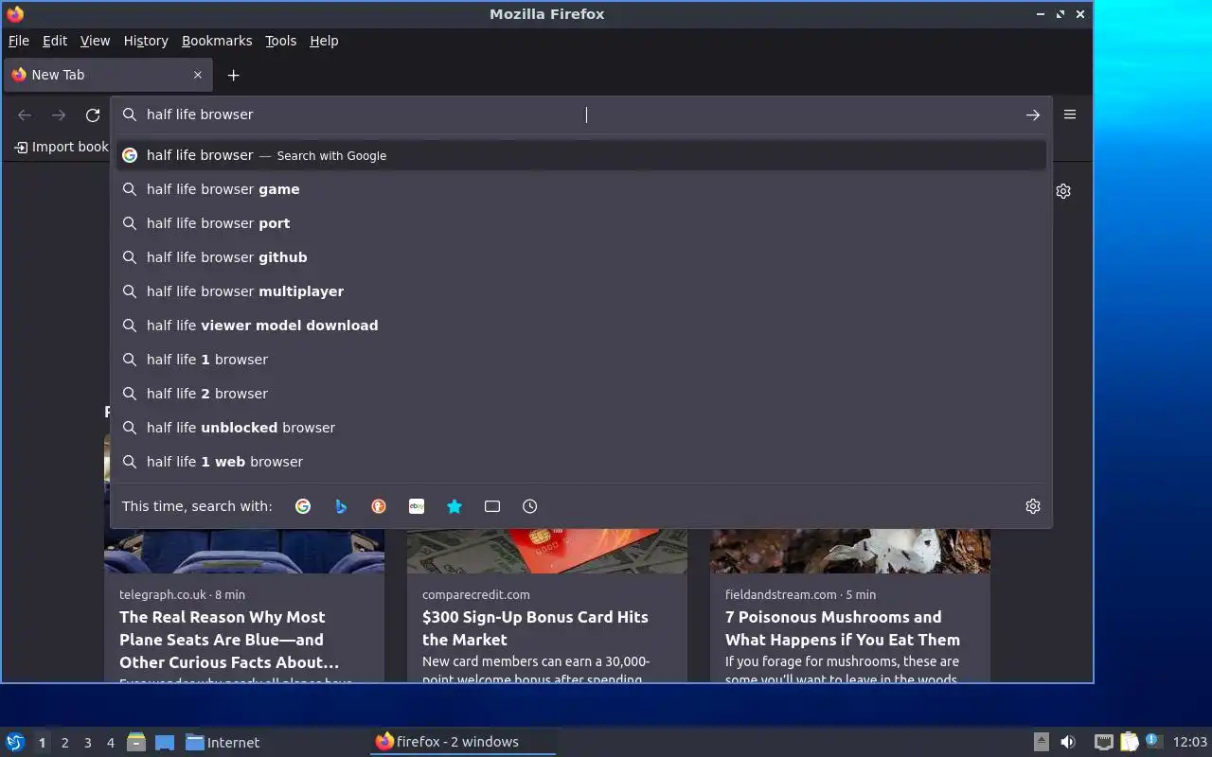Click the Import bookmarks toolbar item

coord(62,147)
